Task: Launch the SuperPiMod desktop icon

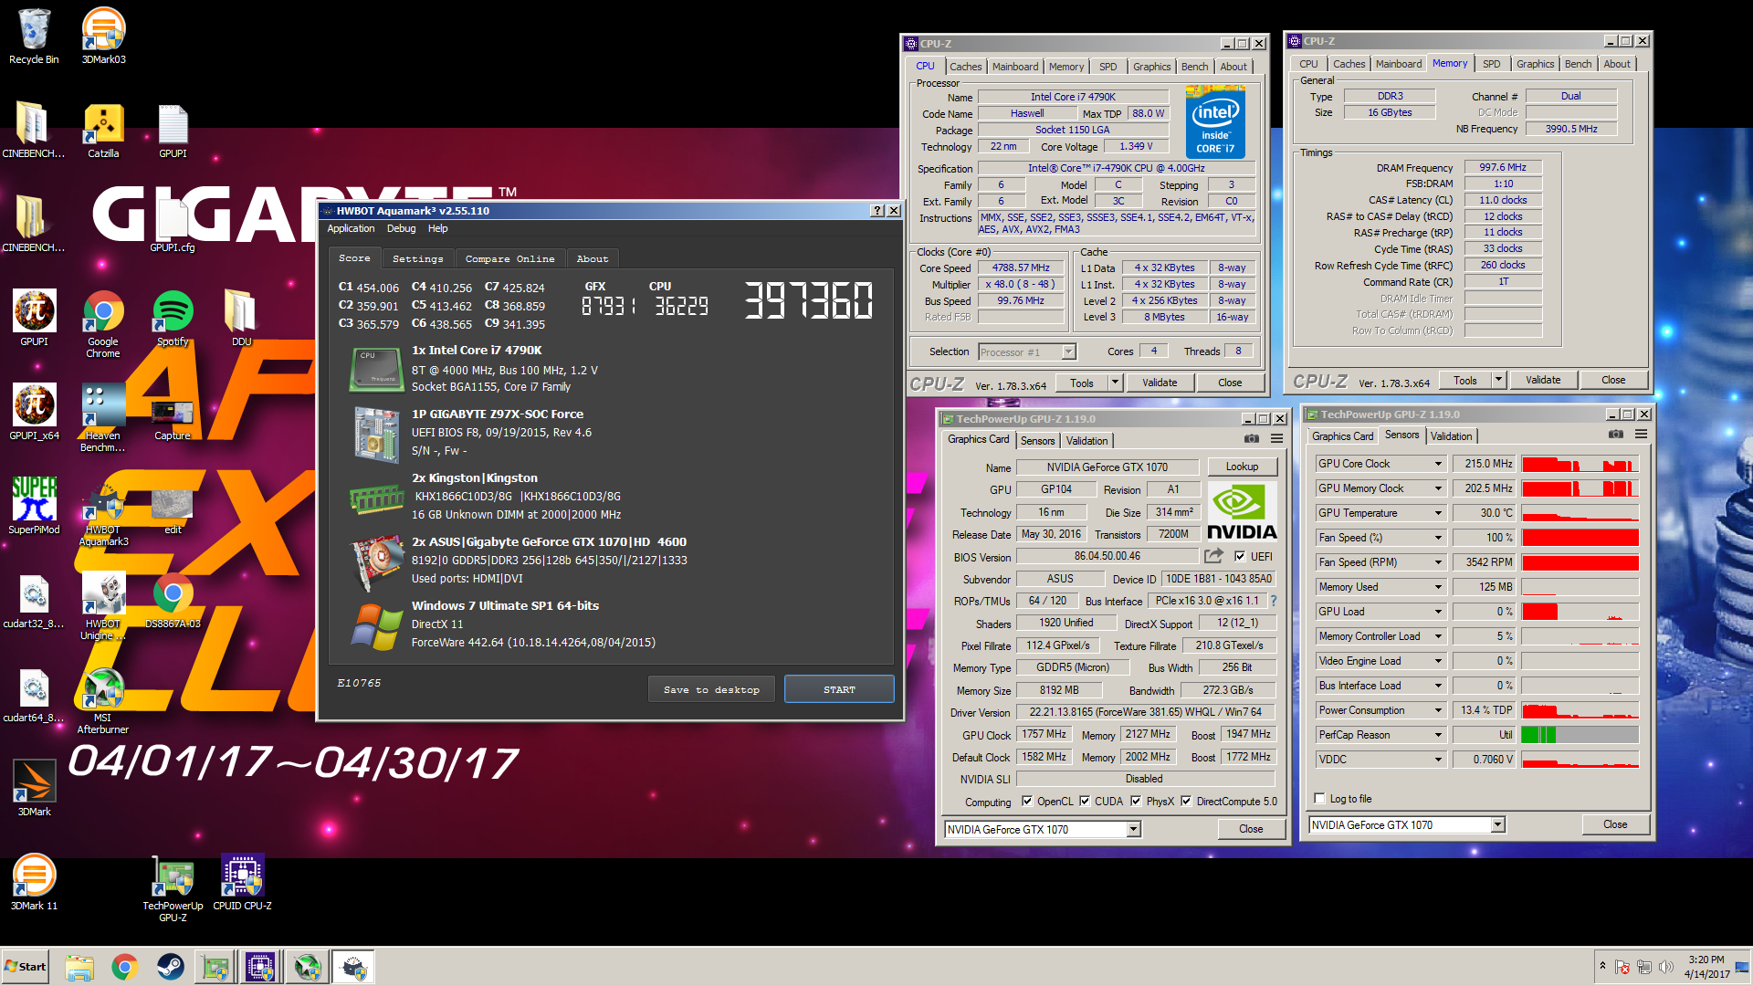Action: pos(34,507)
